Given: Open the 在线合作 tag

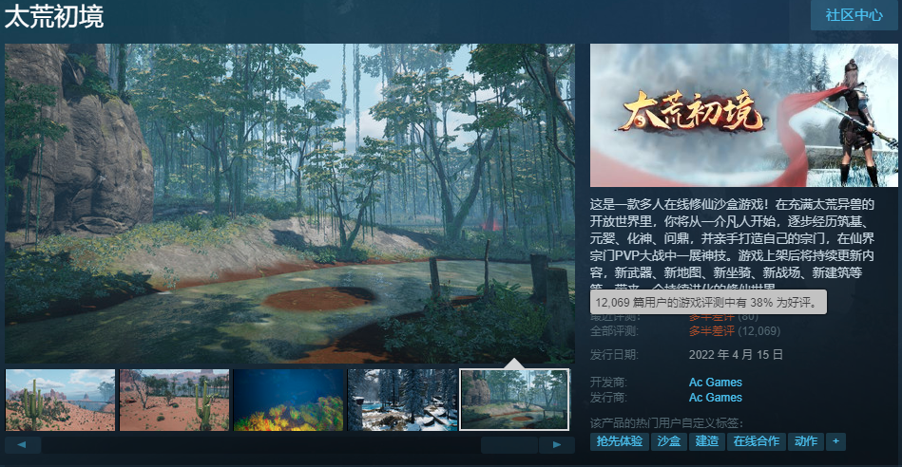Looking at the screenshot, I should (757, 441).
